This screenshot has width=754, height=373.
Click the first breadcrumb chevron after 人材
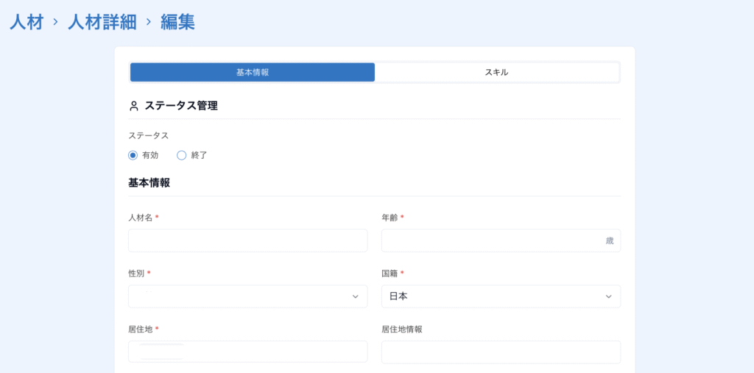pos(55,22)
